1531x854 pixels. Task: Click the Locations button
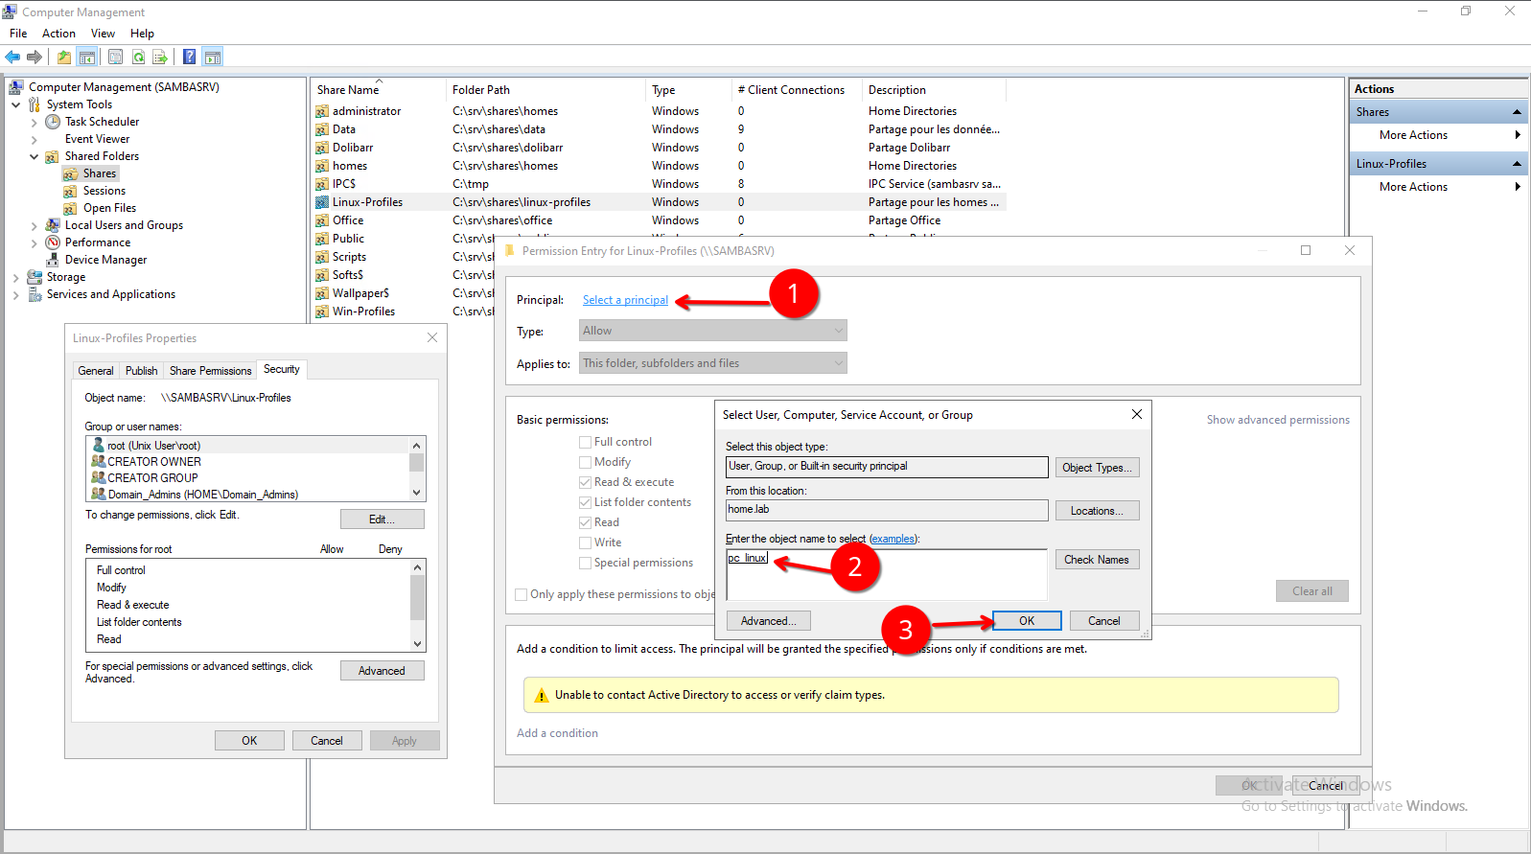click(x=1098, y=511)
